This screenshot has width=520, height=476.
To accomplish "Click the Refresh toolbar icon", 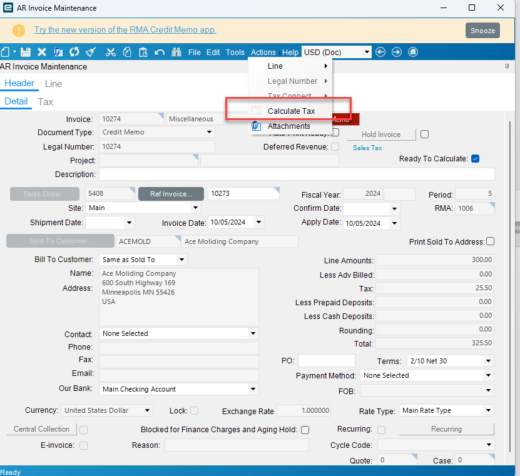I will click(74, 52).
